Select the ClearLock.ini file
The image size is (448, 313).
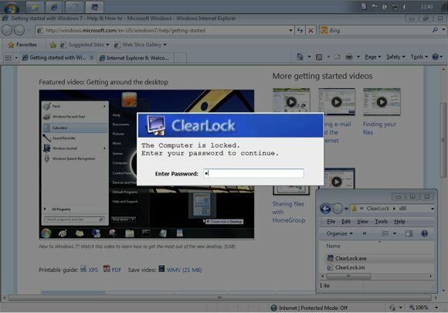[350, 267]
